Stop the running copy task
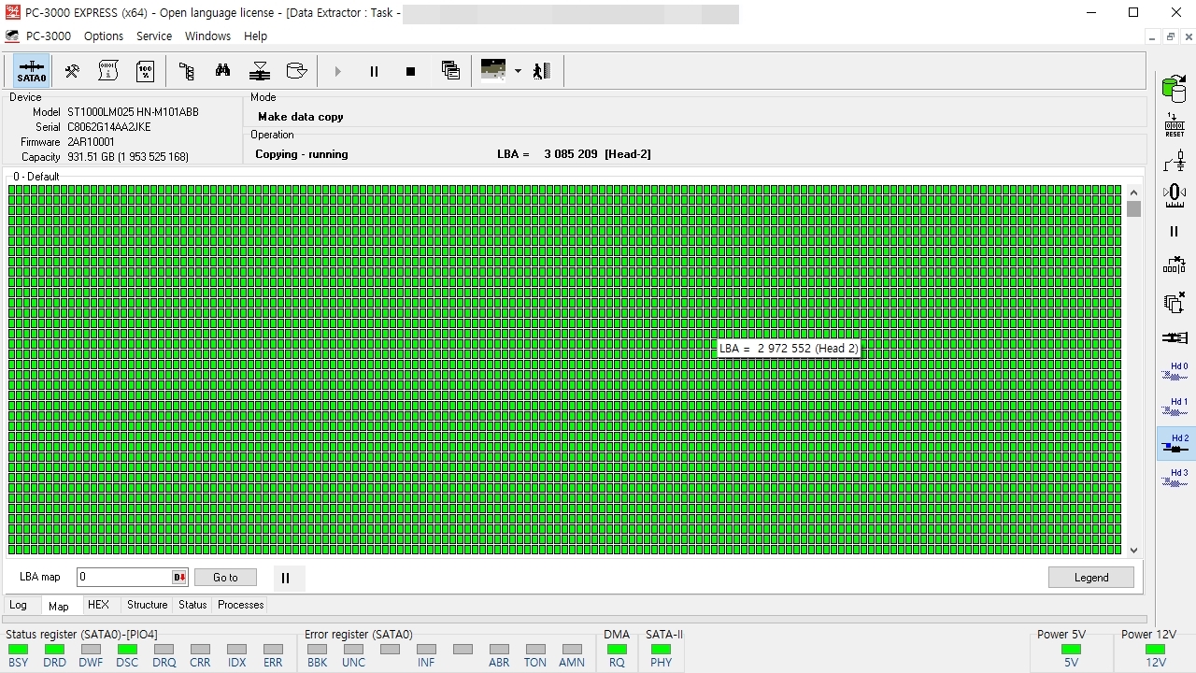The height and width of the screenshot is (673, 1196). click(x=410, y=71)
